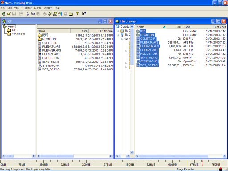Click the New Compilation toolbar icon

pyautogui.click(x=4, y=14)
